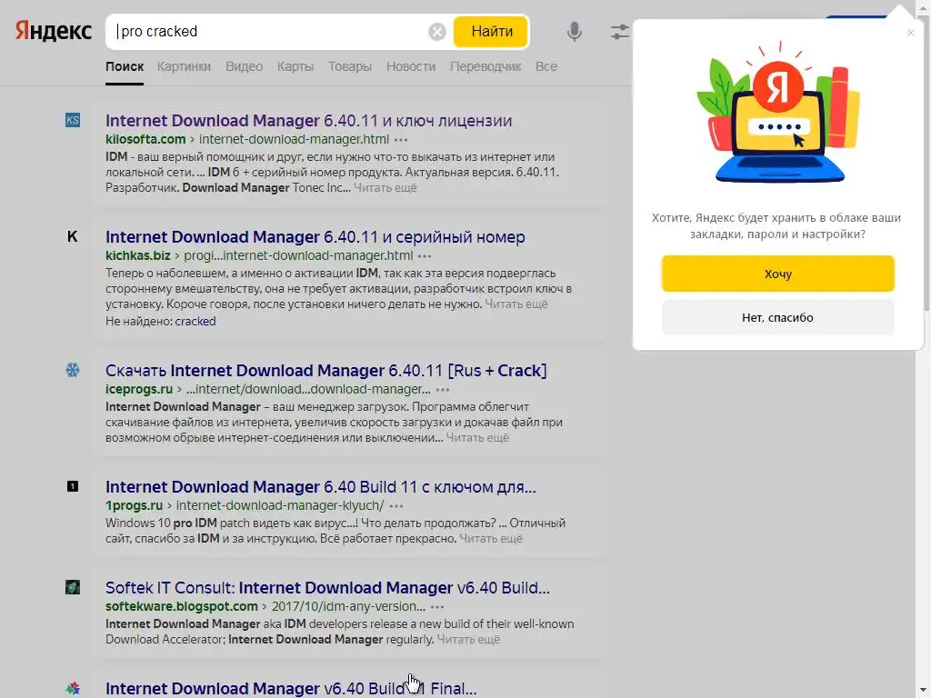
Task: Open more options for 1progs.ru result
Action: point(396,506)
